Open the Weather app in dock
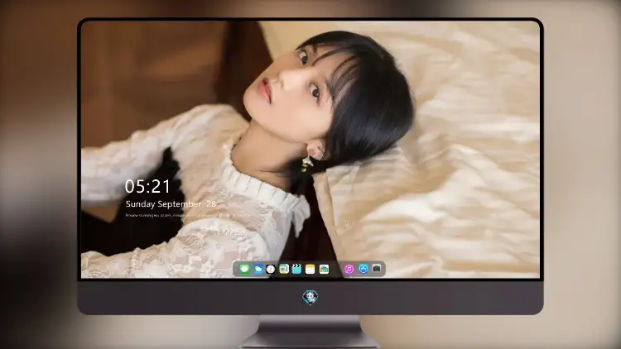The image size is (621, 349). click(258, 269)
